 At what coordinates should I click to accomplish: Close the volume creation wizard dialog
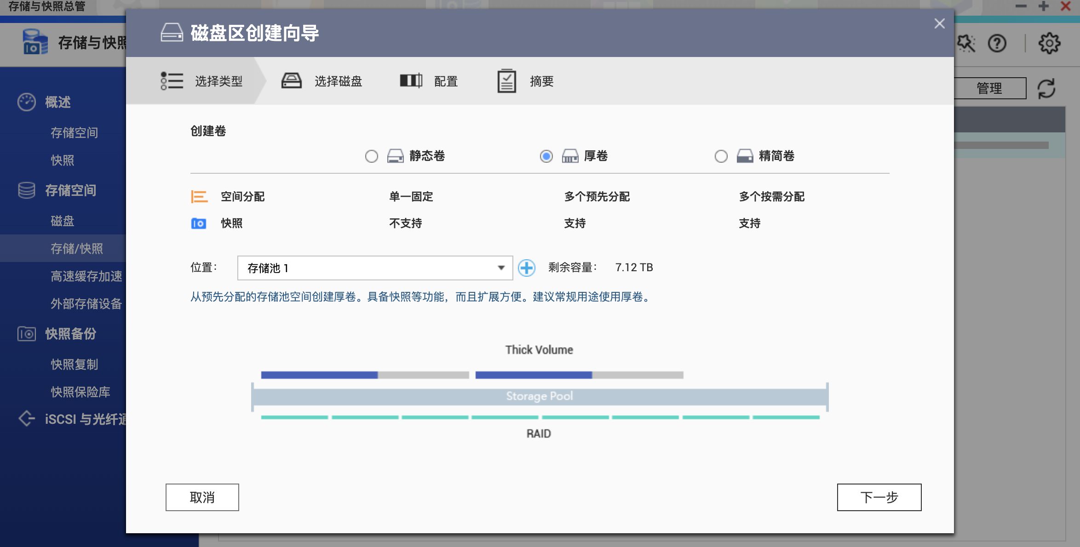(939, 24)
